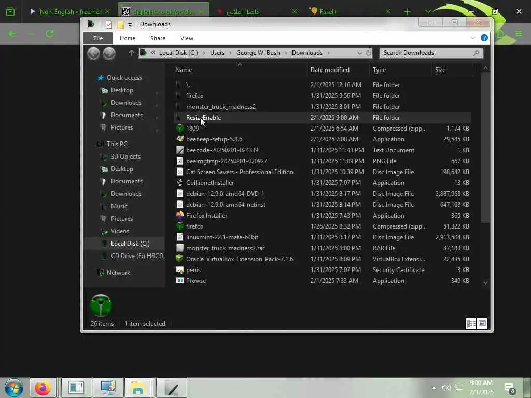Image resolution: width=531 pixels, height=398 pixels.
Task: Open the Windows Start button
Action: 14,388
